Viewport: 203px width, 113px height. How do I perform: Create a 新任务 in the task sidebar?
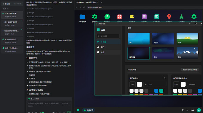pyautogui.click(x=12, y=4)
